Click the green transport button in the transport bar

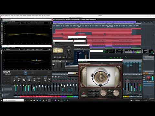(x=138, y=52)
